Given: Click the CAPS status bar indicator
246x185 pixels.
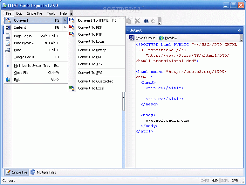Looking at the screenshot, I should point(205,181).
